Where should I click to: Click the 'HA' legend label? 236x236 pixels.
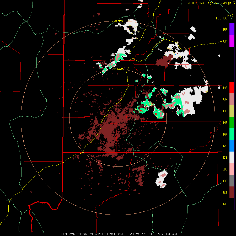(x=225, y=88)
